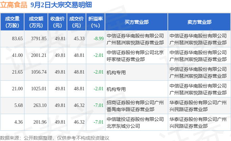Viewport: 231px width, 141px height.
Task: Select the volume cell 5.68
Action: pos(19,106)
